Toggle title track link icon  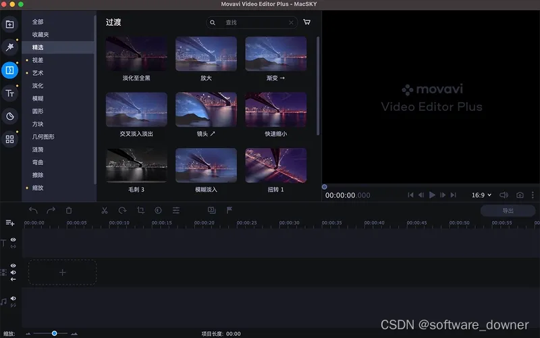tap(13, 246)
